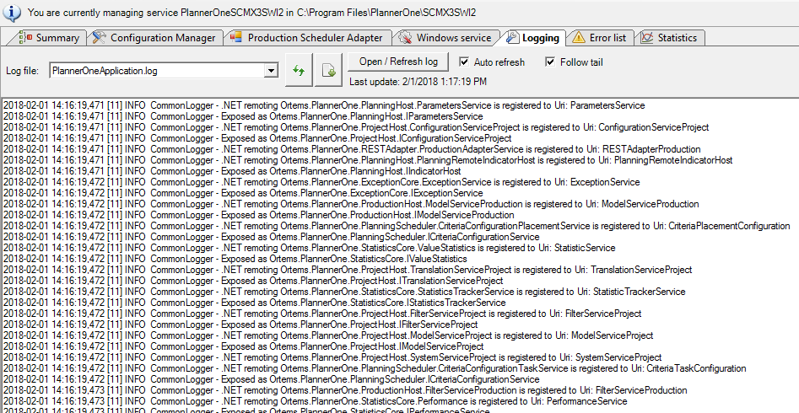
Task: Select log line 'Exposed as ...IIndicatorHost'
Action: [x=232, y=171]
